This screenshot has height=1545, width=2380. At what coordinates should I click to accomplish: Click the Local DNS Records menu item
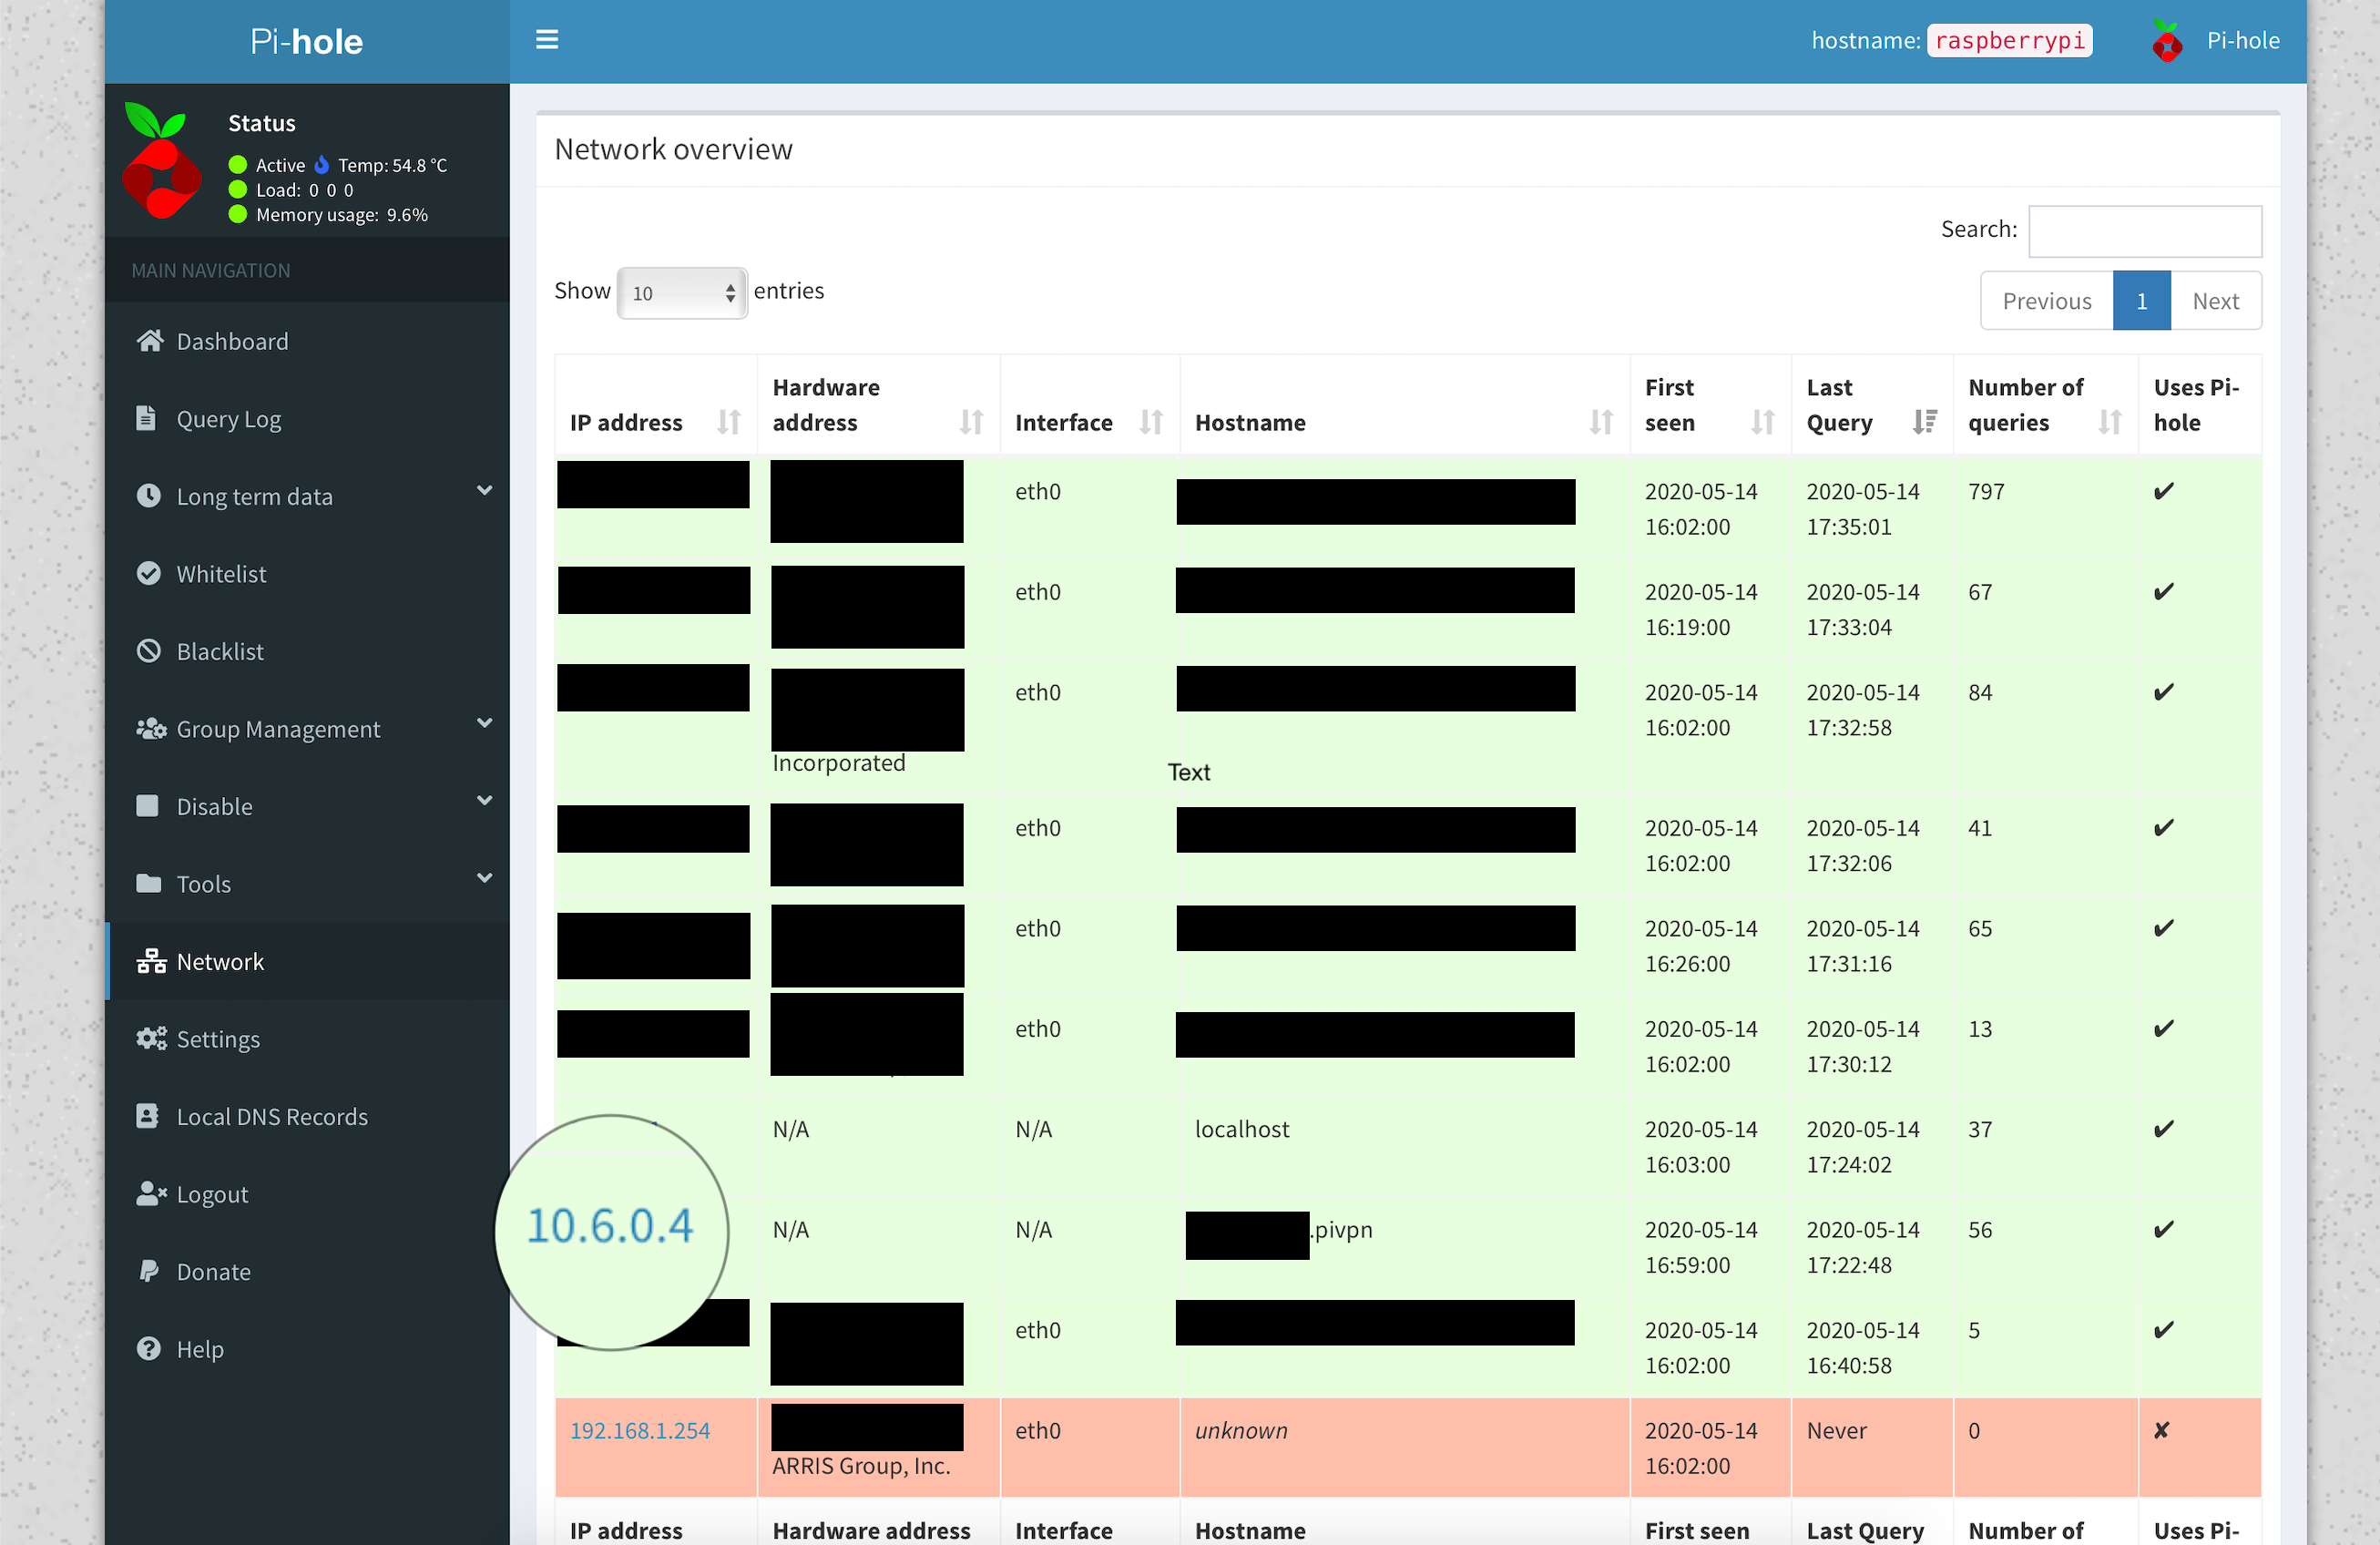(274, 1115)
